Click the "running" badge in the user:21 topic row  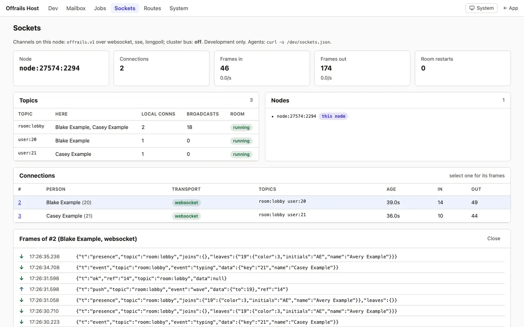tap(242, 155)
